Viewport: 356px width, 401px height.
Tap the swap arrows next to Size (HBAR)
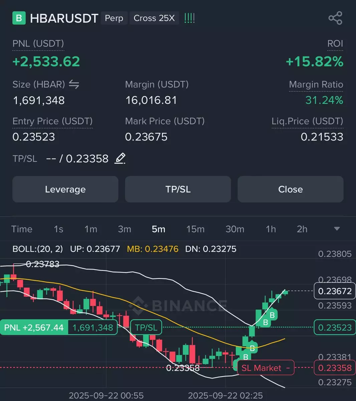click(x=74, y=84)
